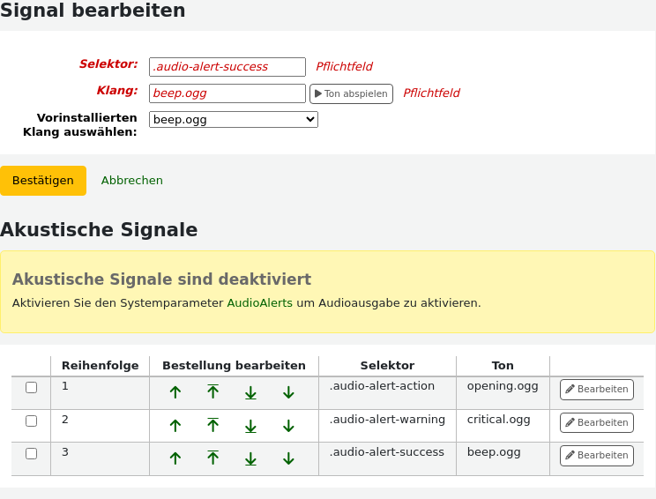Image resolution: width=656 pixels, height=499 pixels.
Task: Move row 1 to the top
Action: point(212,392)
